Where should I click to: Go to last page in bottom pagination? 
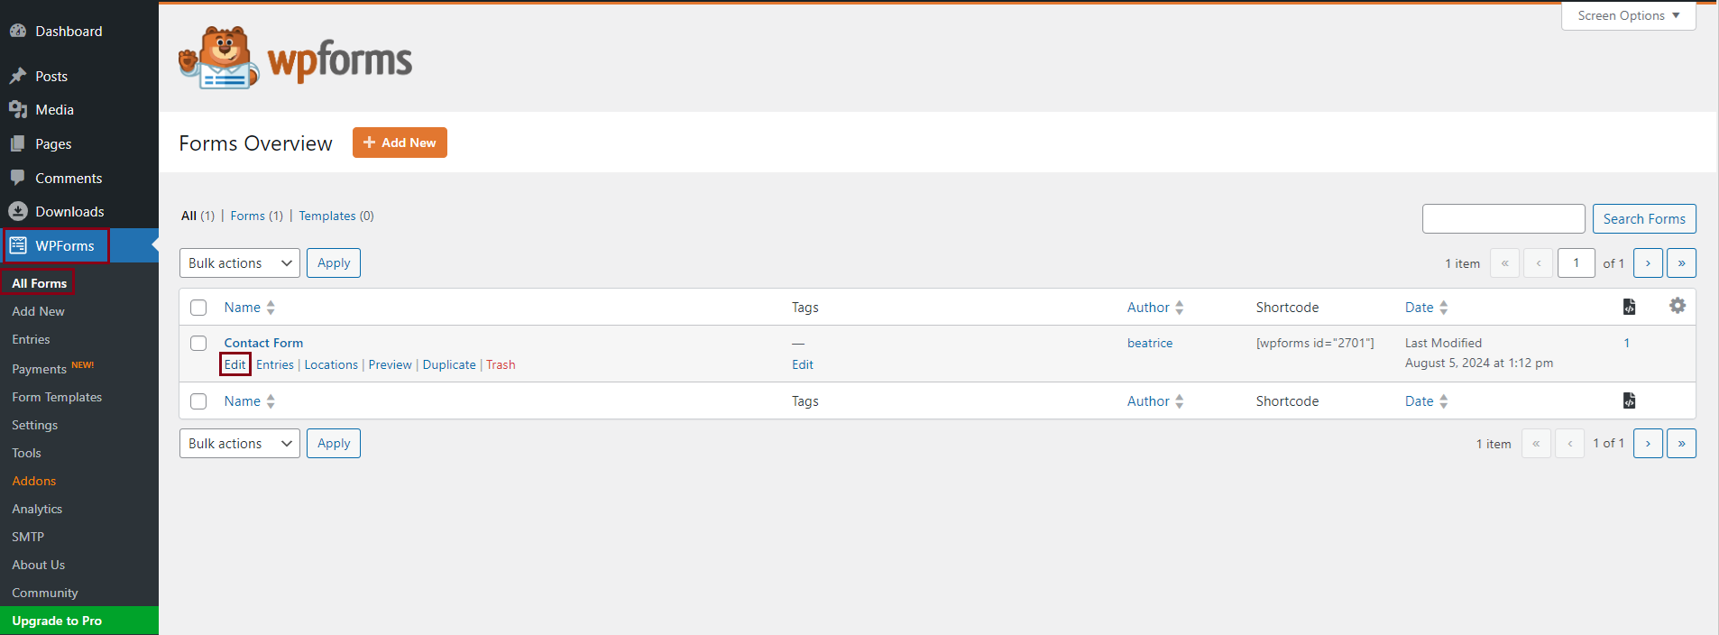click(1681, 444)
